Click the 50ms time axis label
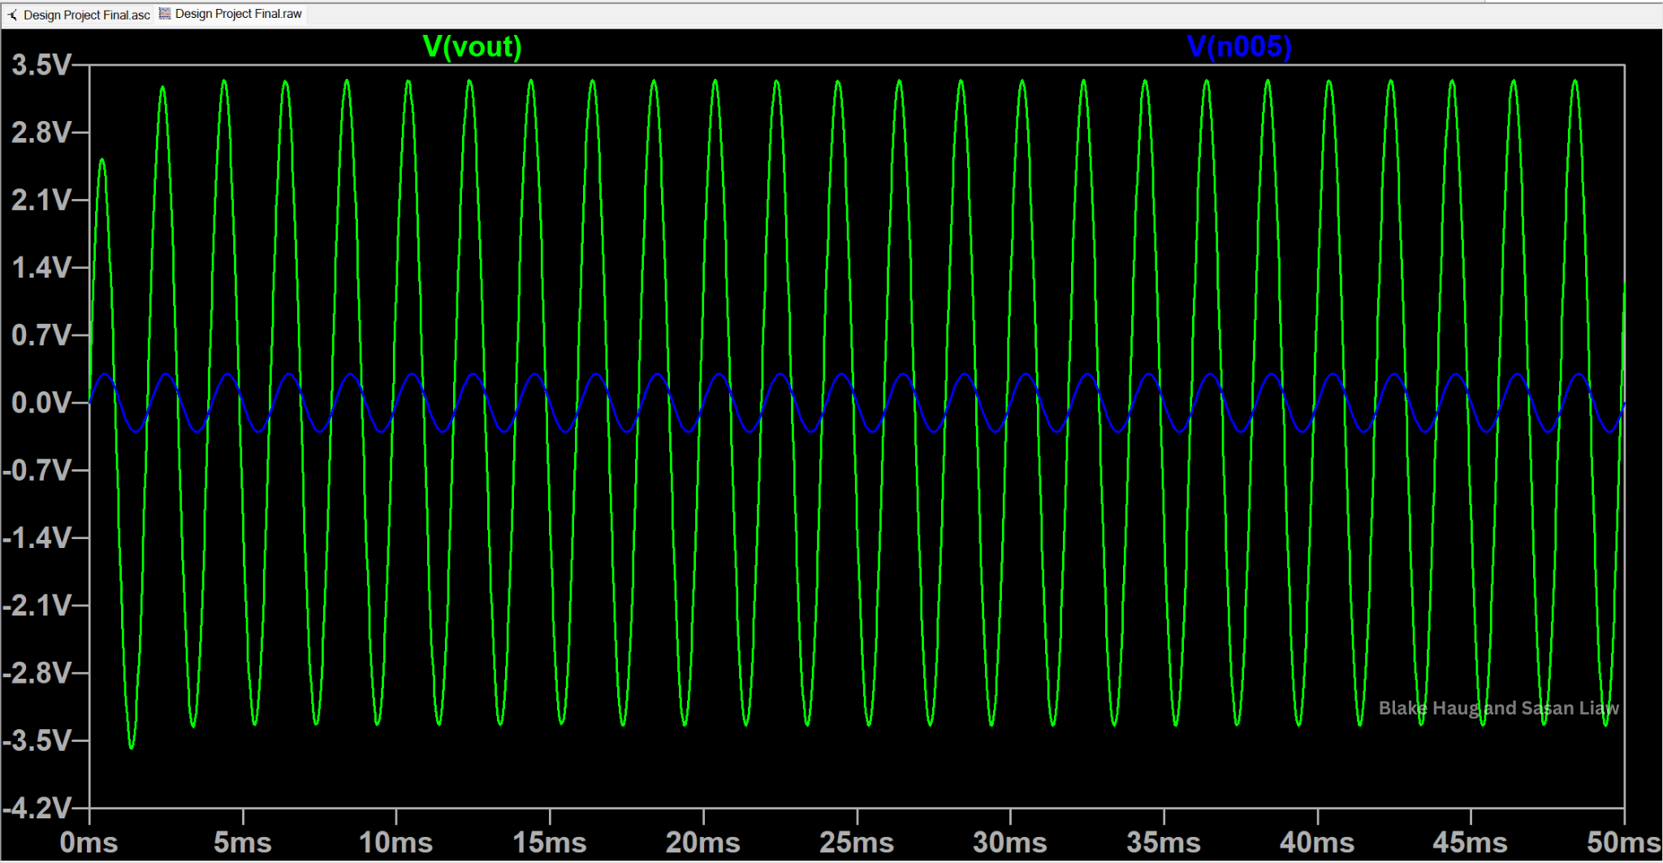Screen dimensions: 1663x863 (x=1623, y=843)
